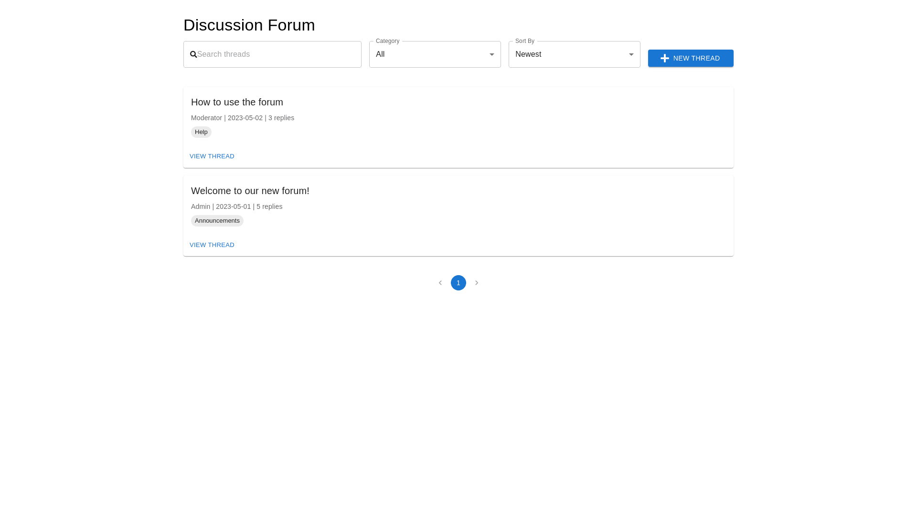Click 'Welcome to our new forum!' title

pyautogui.click(x=250, y=191)
